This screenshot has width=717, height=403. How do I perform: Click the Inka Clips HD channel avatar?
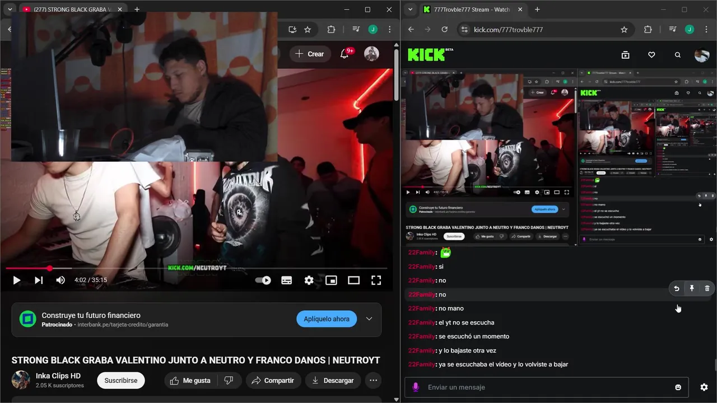click(21, 380)
